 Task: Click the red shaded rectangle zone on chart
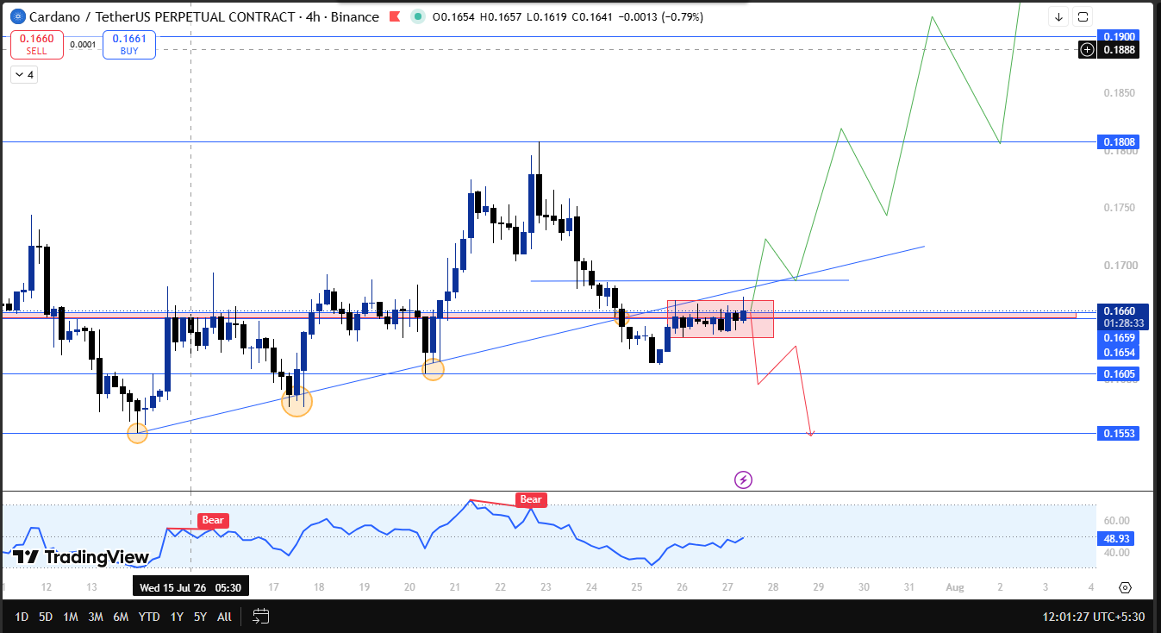coord(721,319)
